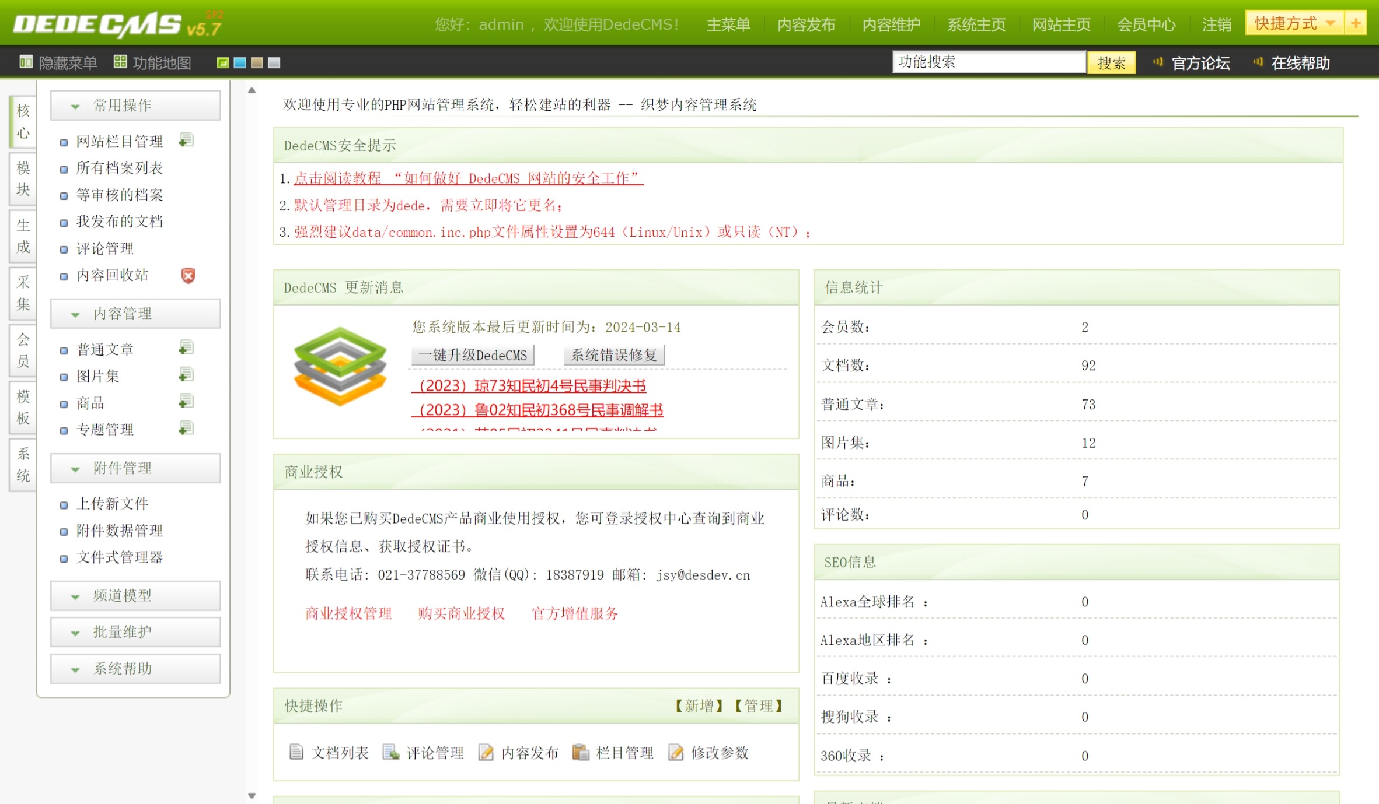Open 会员中心 in top navigation
Image resolution: width=1379 pixels, height=804 pixels.
click(x=1146, y=24)
